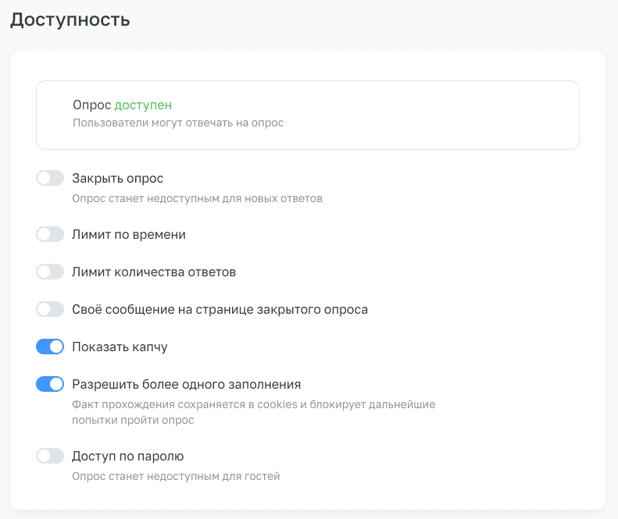Click the Закрыть опрос label text
The height and width of the screenshot is (519, 618).
tap(117, 179)
